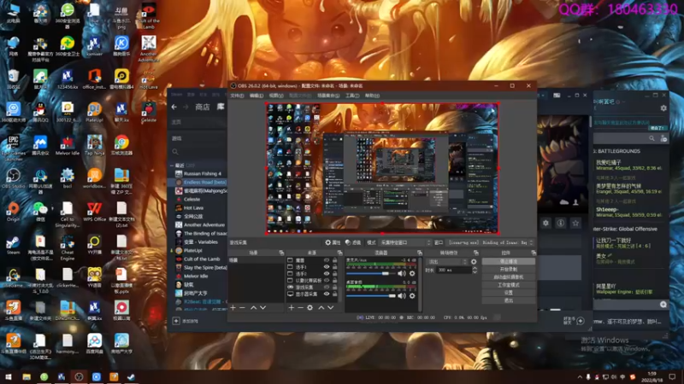Image resolution: width=684 pixels, height=384 pixels.
Task: Click the add friend icon in the friends list
Action: [663, 138]
